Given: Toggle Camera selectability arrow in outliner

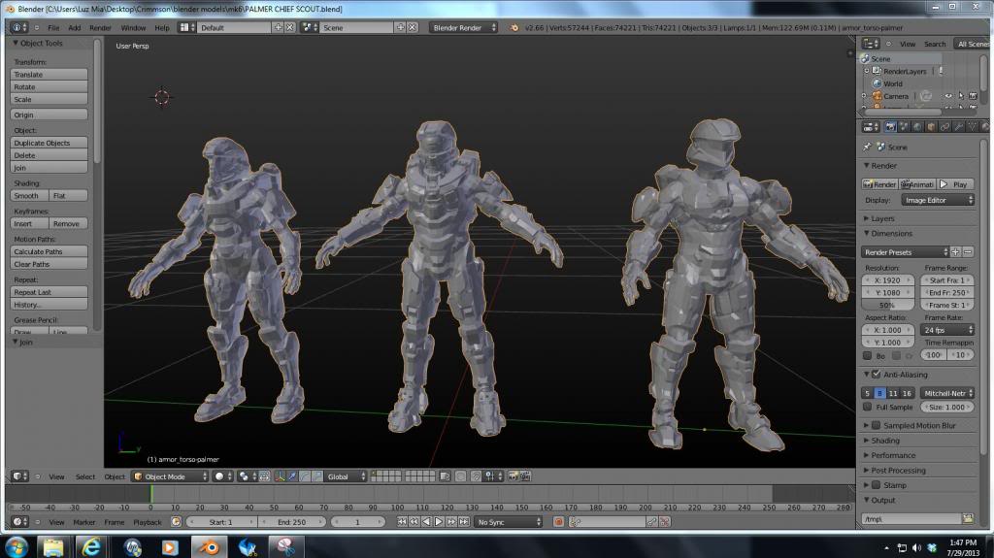Looking at the screenshot, I should tap(961, 96).
